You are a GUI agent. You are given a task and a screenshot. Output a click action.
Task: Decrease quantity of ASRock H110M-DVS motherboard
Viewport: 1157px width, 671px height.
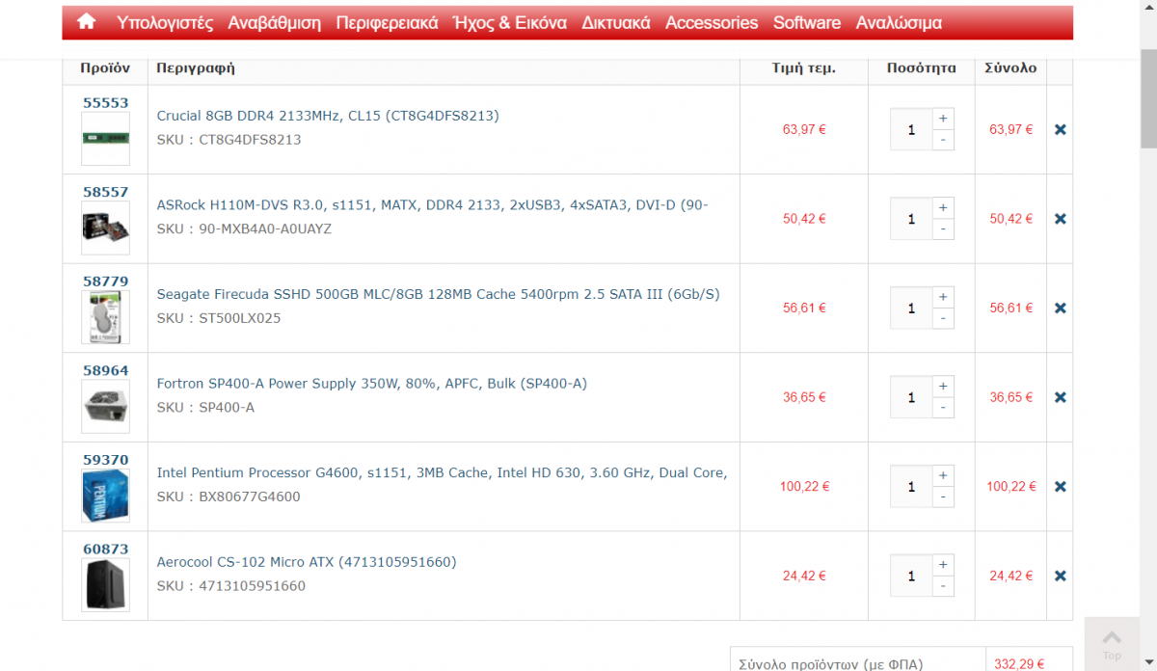tap(943, 229)
